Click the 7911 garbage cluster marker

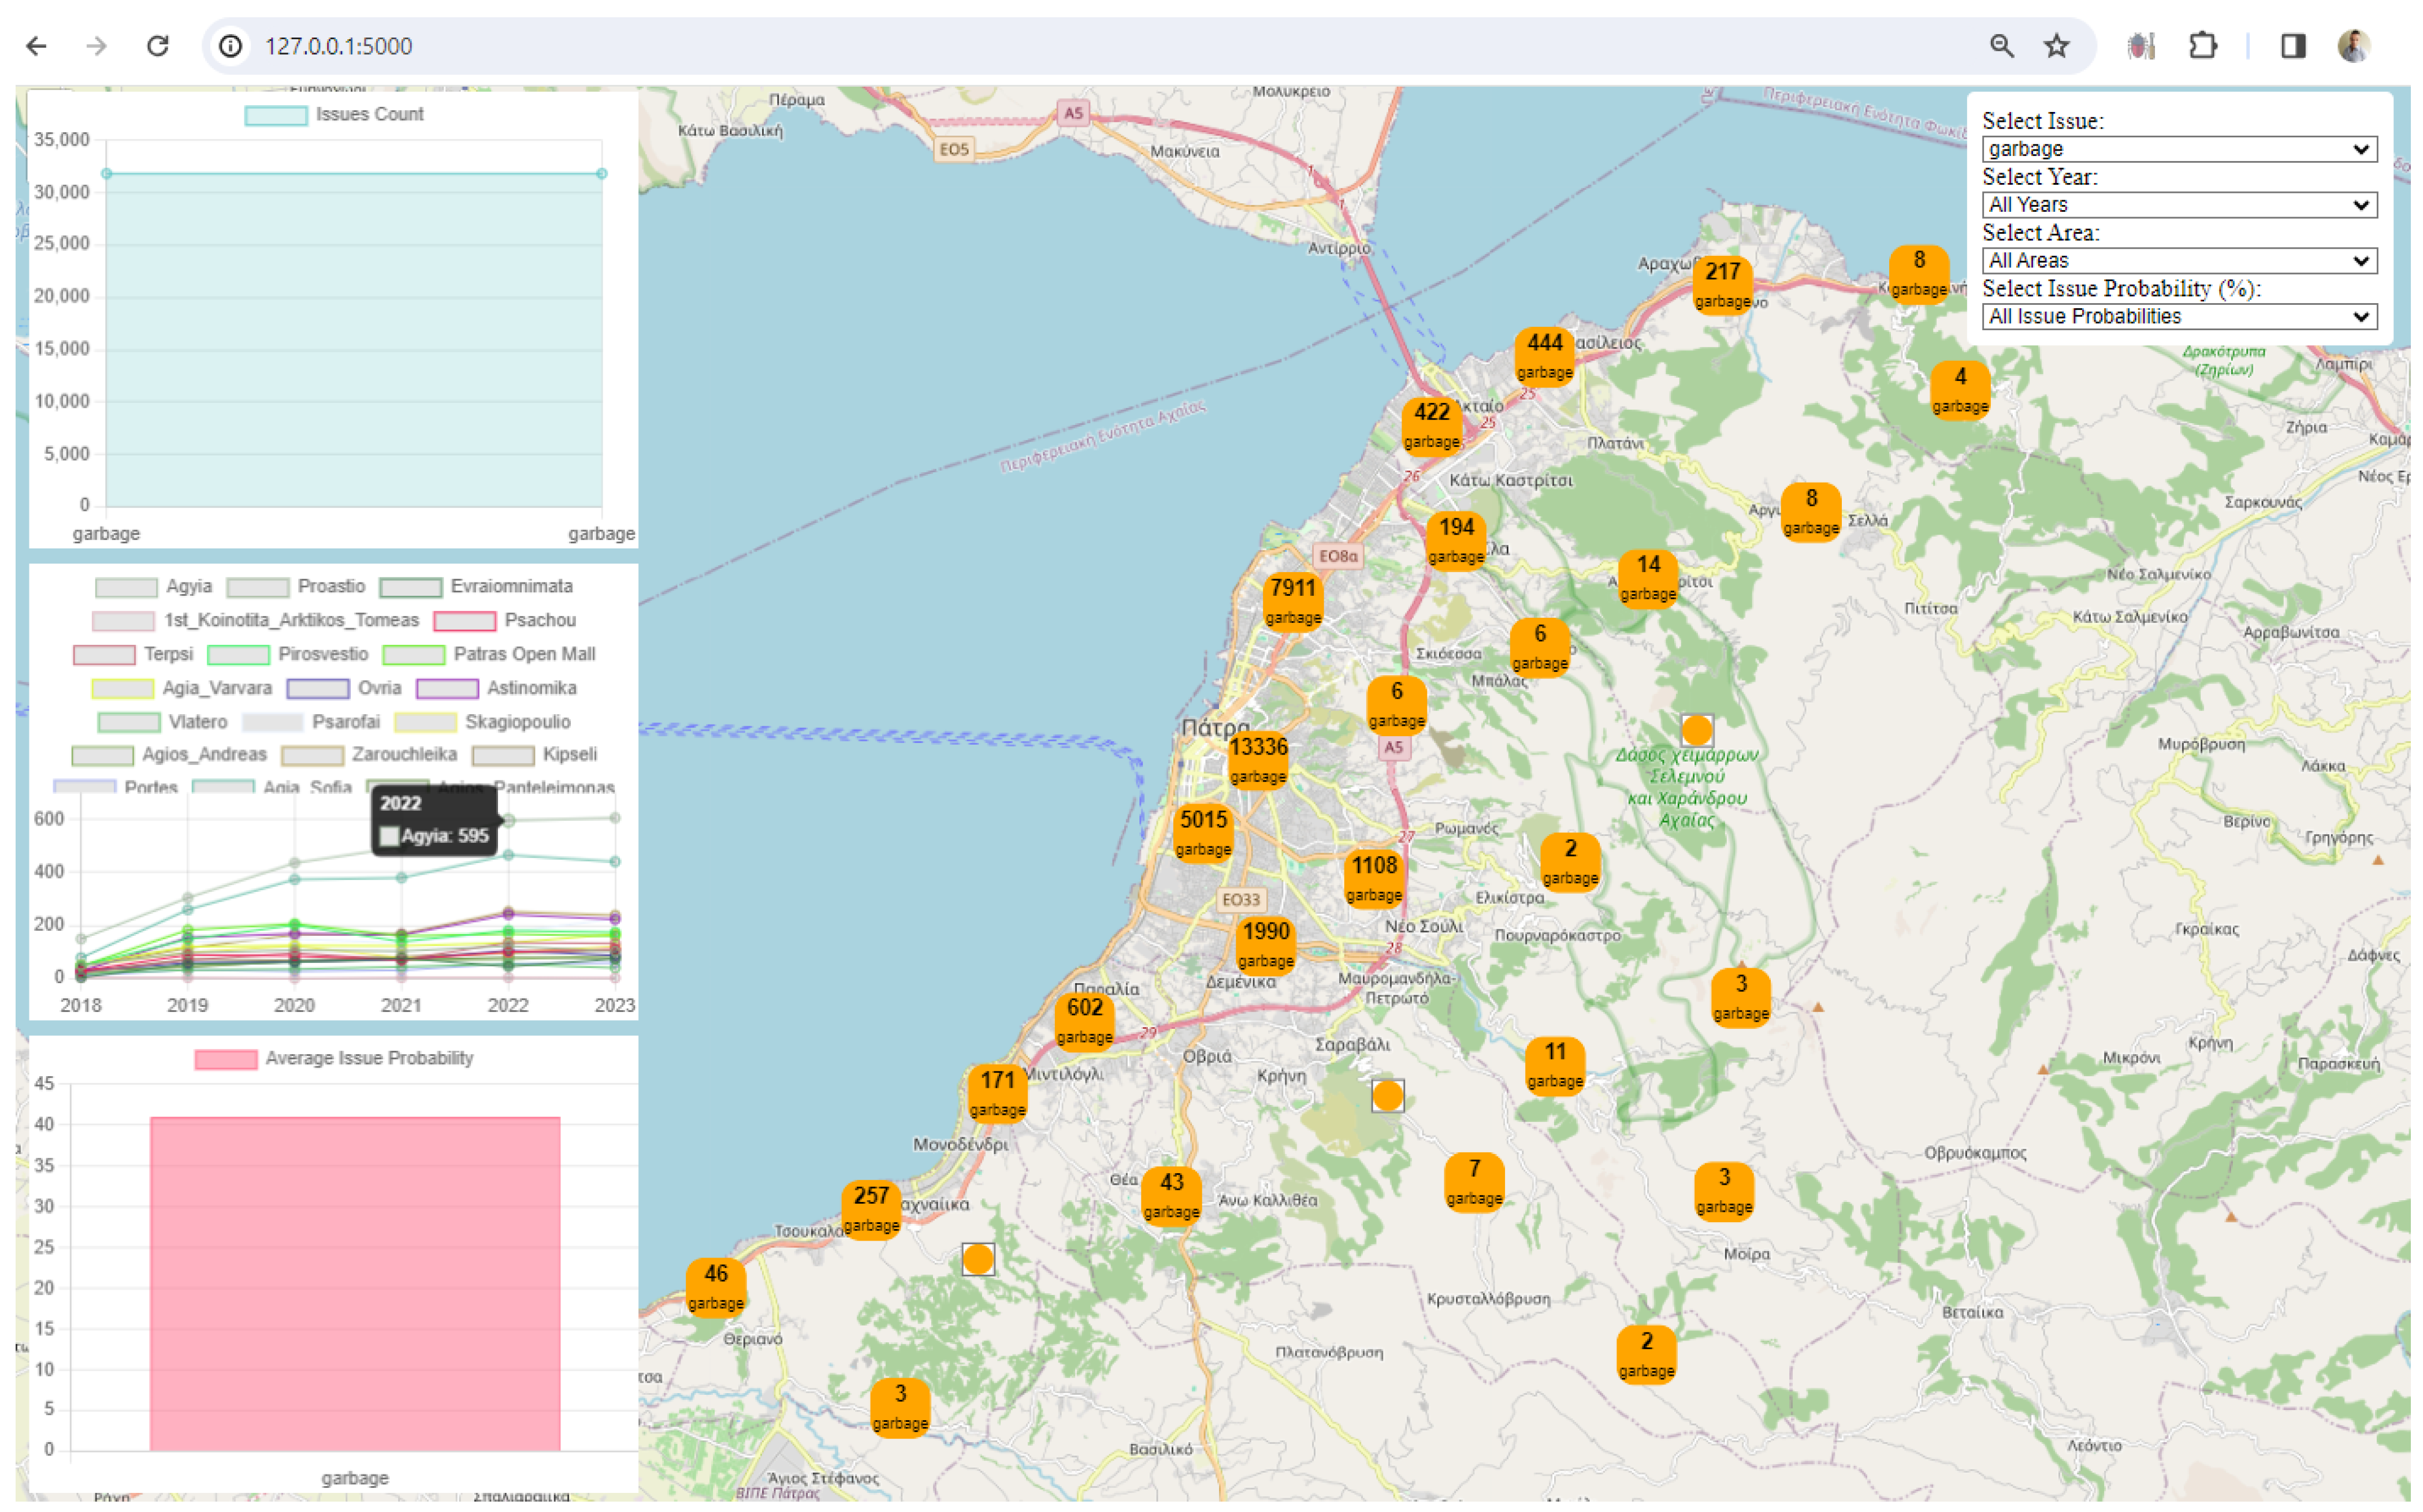click(x=1292, y=601)
